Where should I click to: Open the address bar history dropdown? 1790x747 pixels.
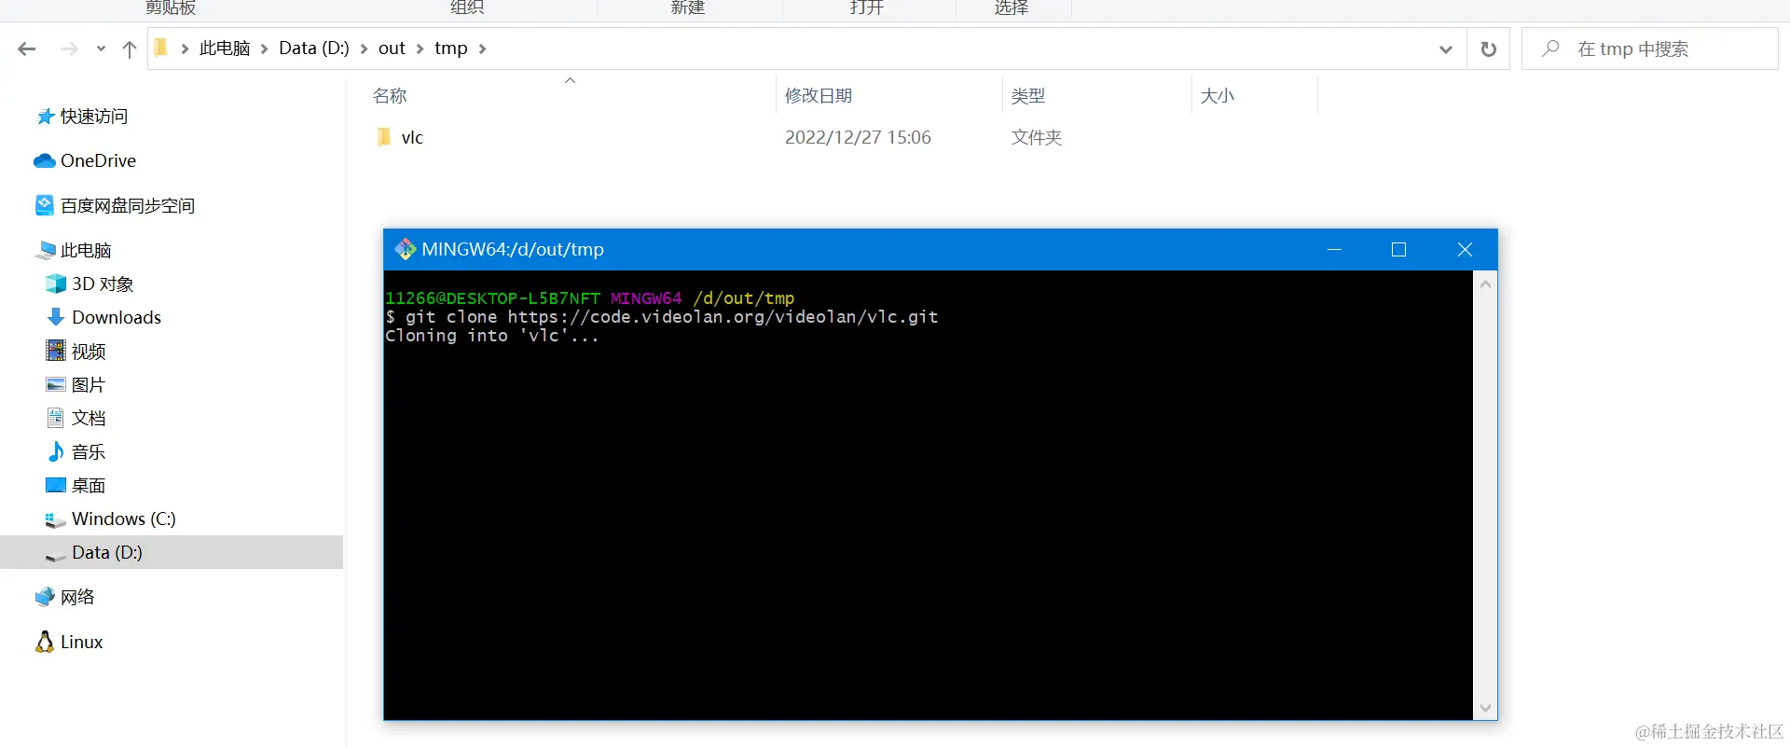click(x=1446, y=49)
